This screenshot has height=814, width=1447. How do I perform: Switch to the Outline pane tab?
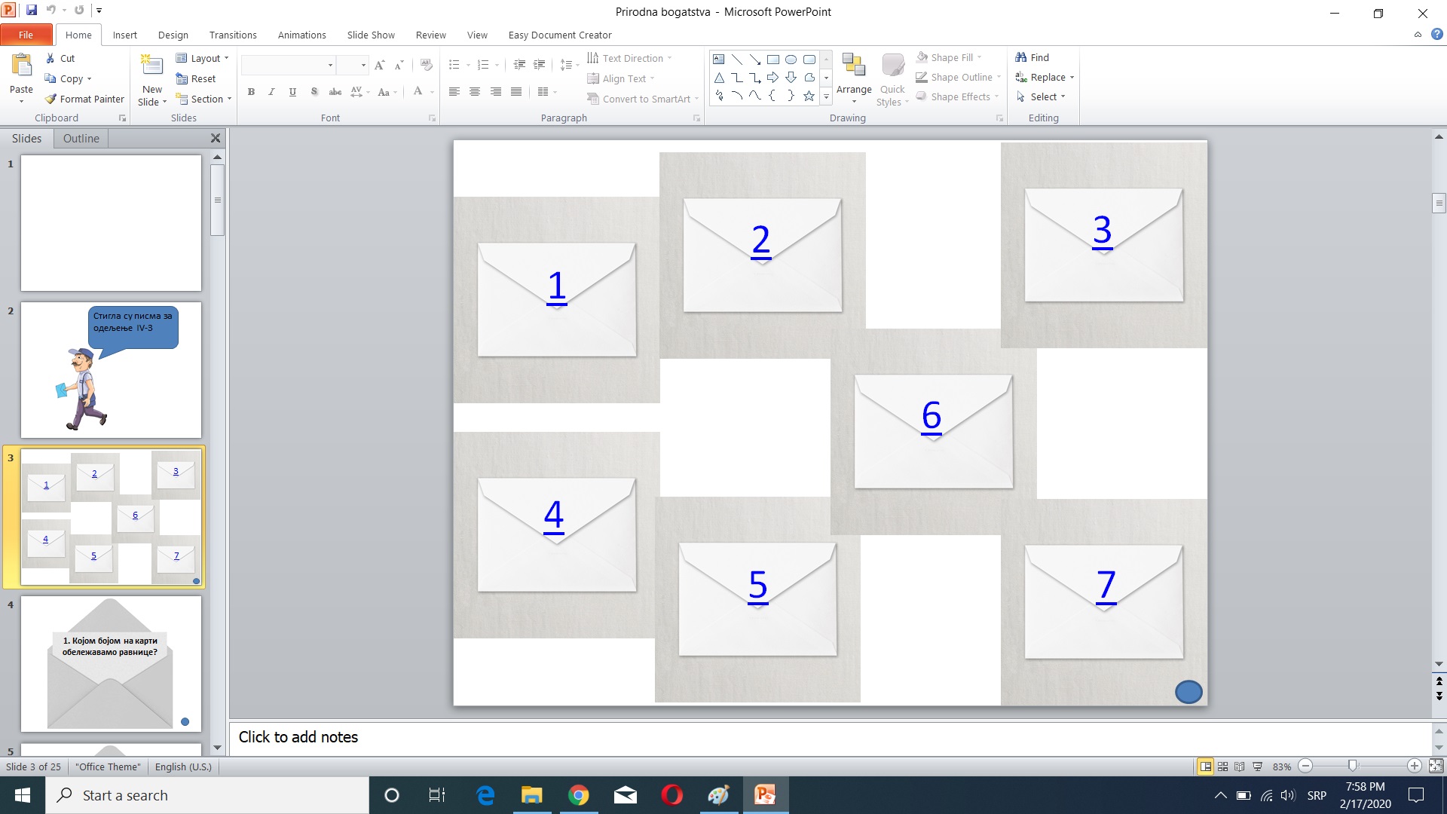point(81,139)
